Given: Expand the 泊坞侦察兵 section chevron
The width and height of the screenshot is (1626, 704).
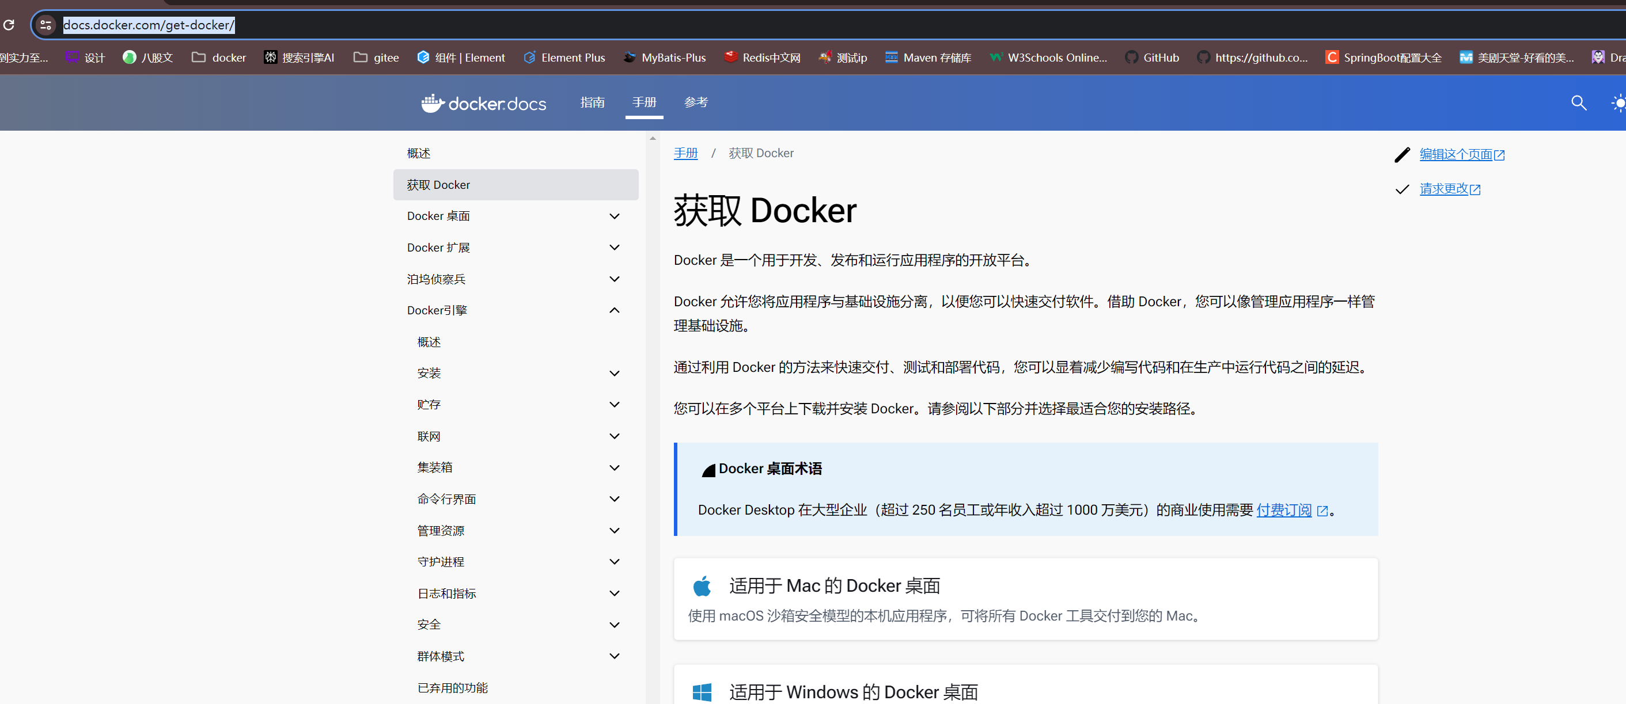Looking at the screenshot, I should [614, 279].
